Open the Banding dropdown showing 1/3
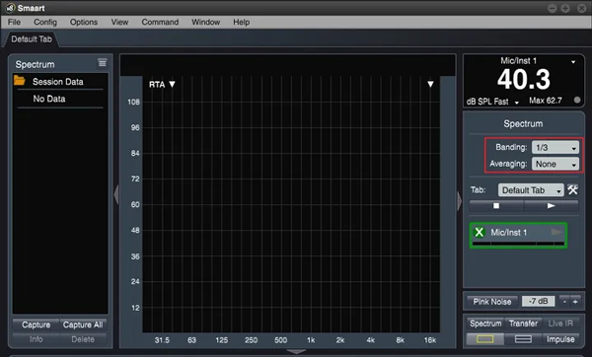 [x=555, y=147]
